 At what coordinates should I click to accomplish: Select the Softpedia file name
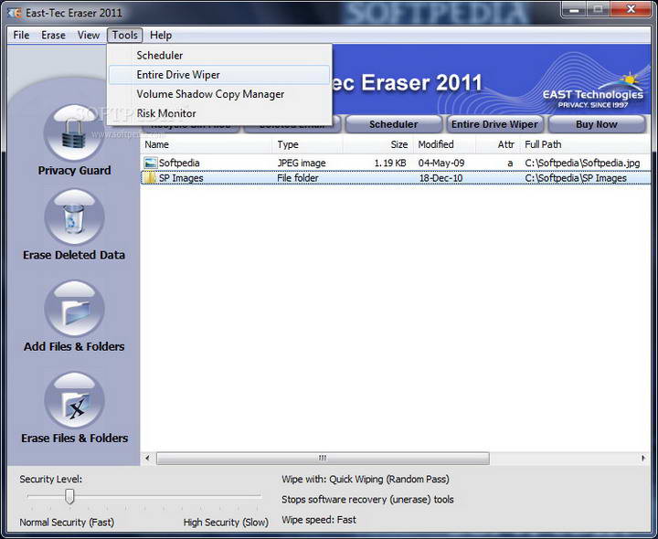pyautogui.click(x=179, y=163)
